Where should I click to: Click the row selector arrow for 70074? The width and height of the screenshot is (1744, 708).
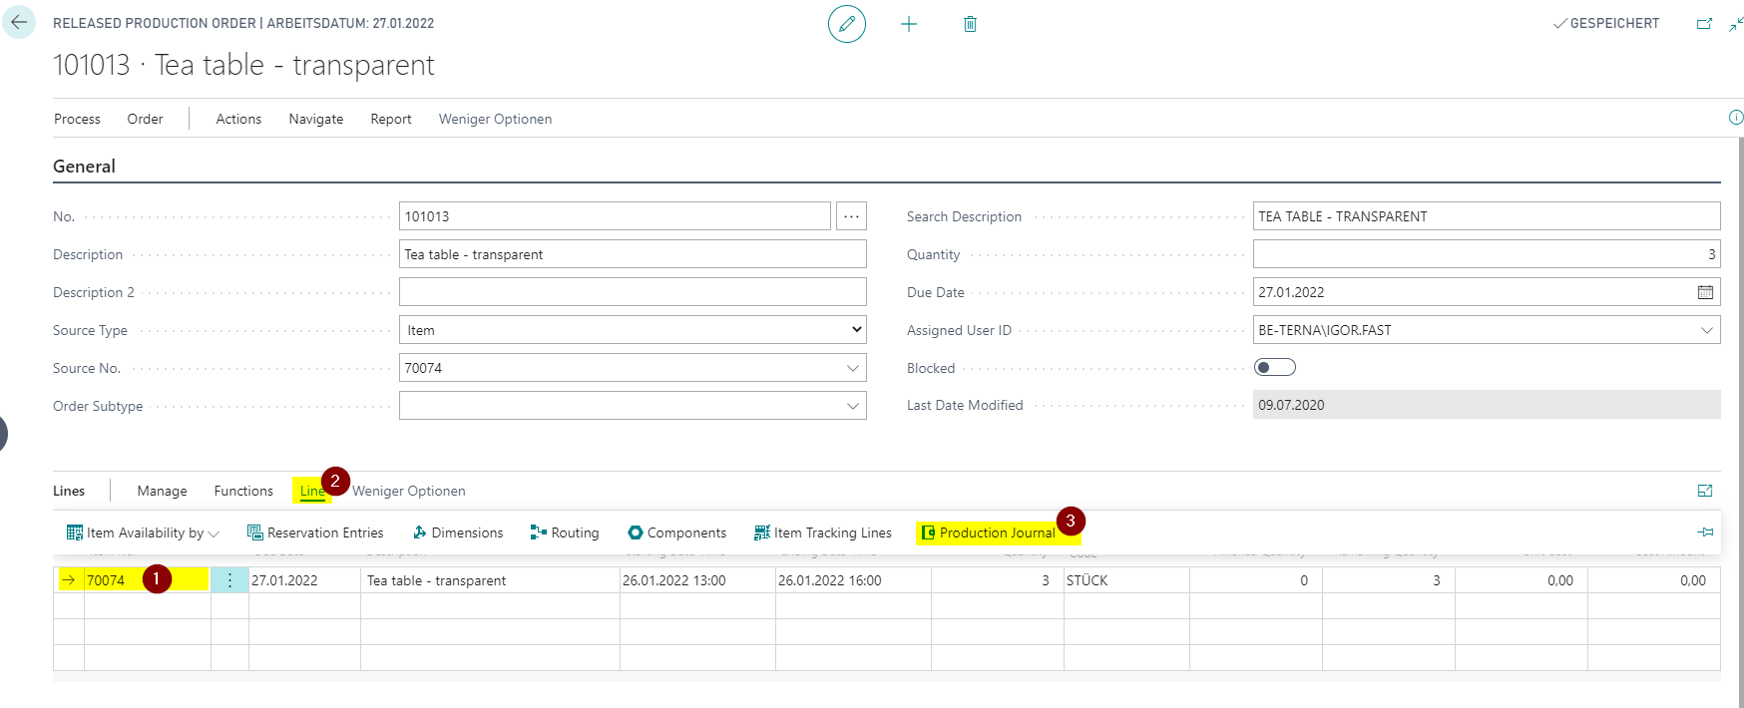(x=69, y=580)
